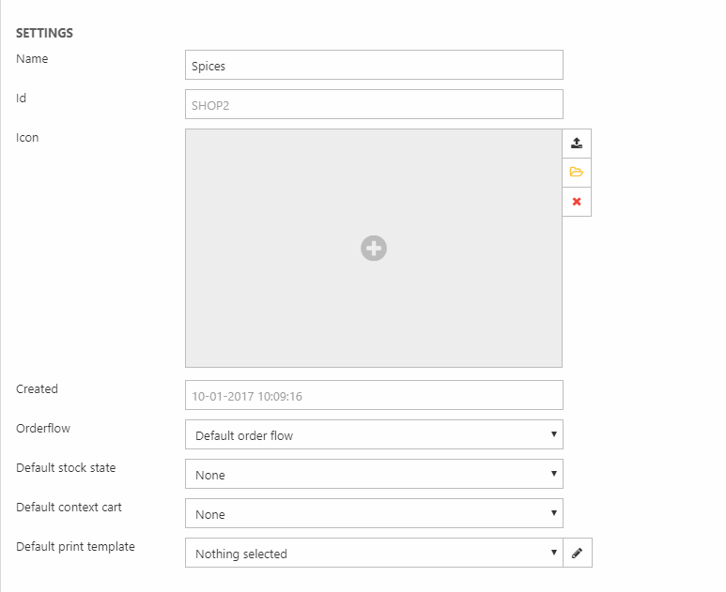Expand the Default stock state dropdown
726x592 pixels.
click(x=374, y=475)
